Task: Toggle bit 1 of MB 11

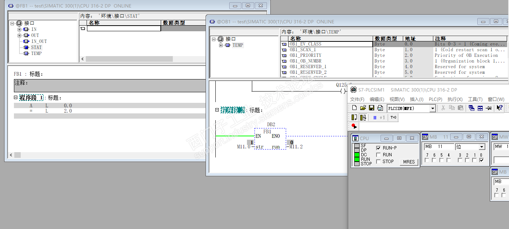Action: (474, 160)
